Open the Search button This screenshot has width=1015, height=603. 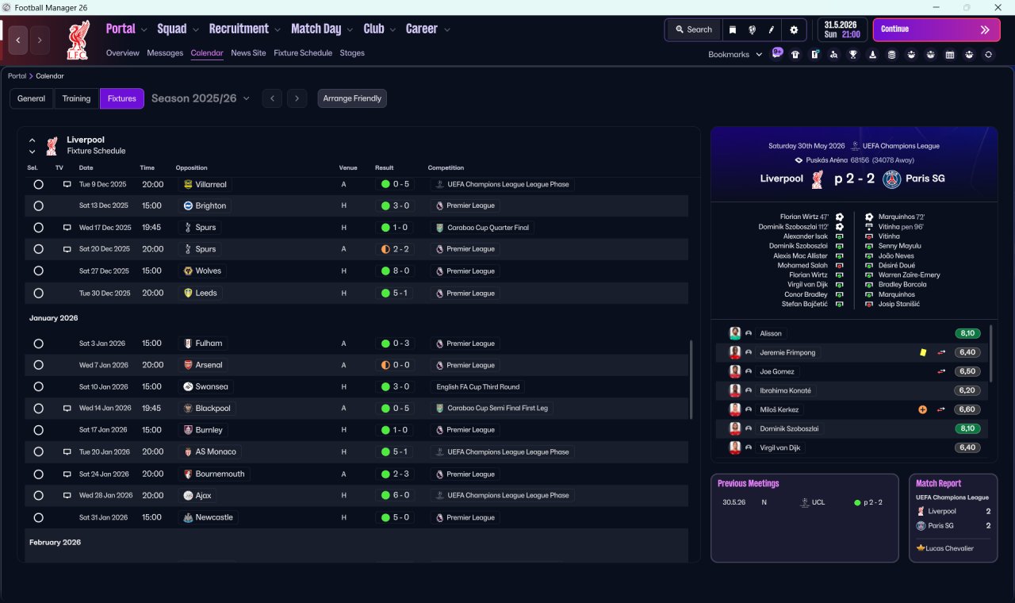coord(694,29)
